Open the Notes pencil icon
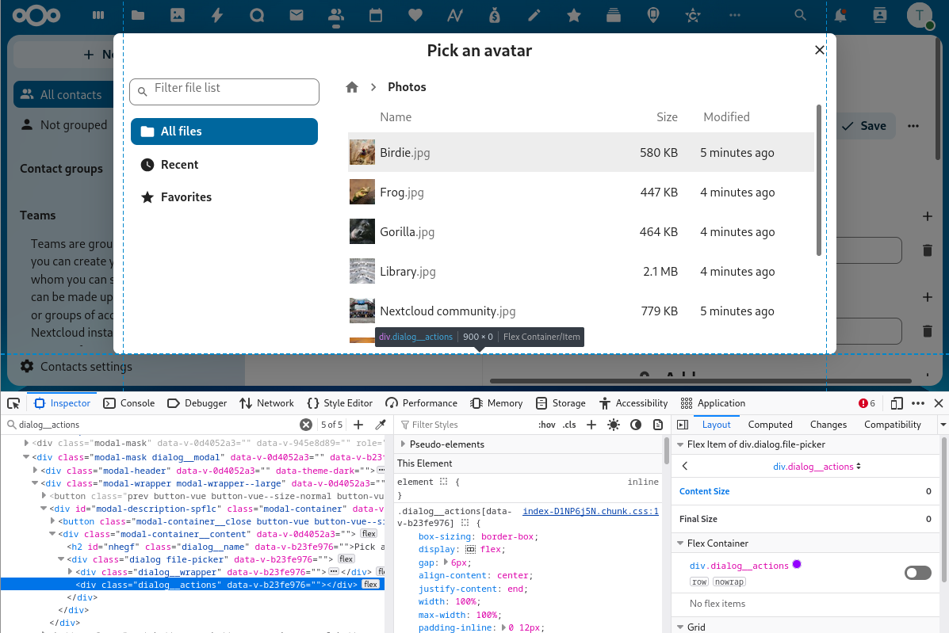Viewport: 949px width, 633px height. (534, 15)
